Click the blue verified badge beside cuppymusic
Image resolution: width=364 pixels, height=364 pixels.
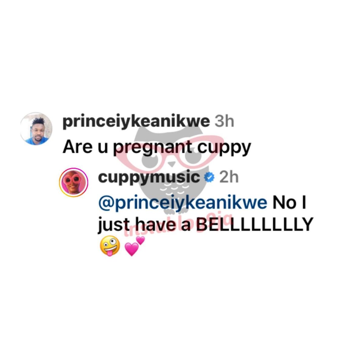(209, 177)
